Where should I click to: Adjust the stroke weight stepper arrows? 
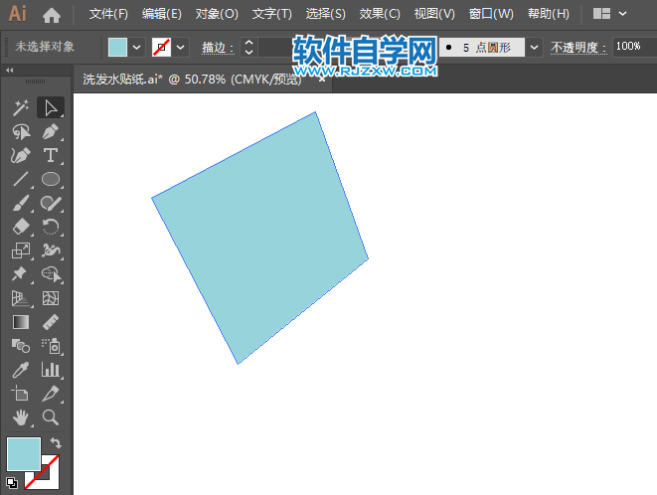coord(248,48)
